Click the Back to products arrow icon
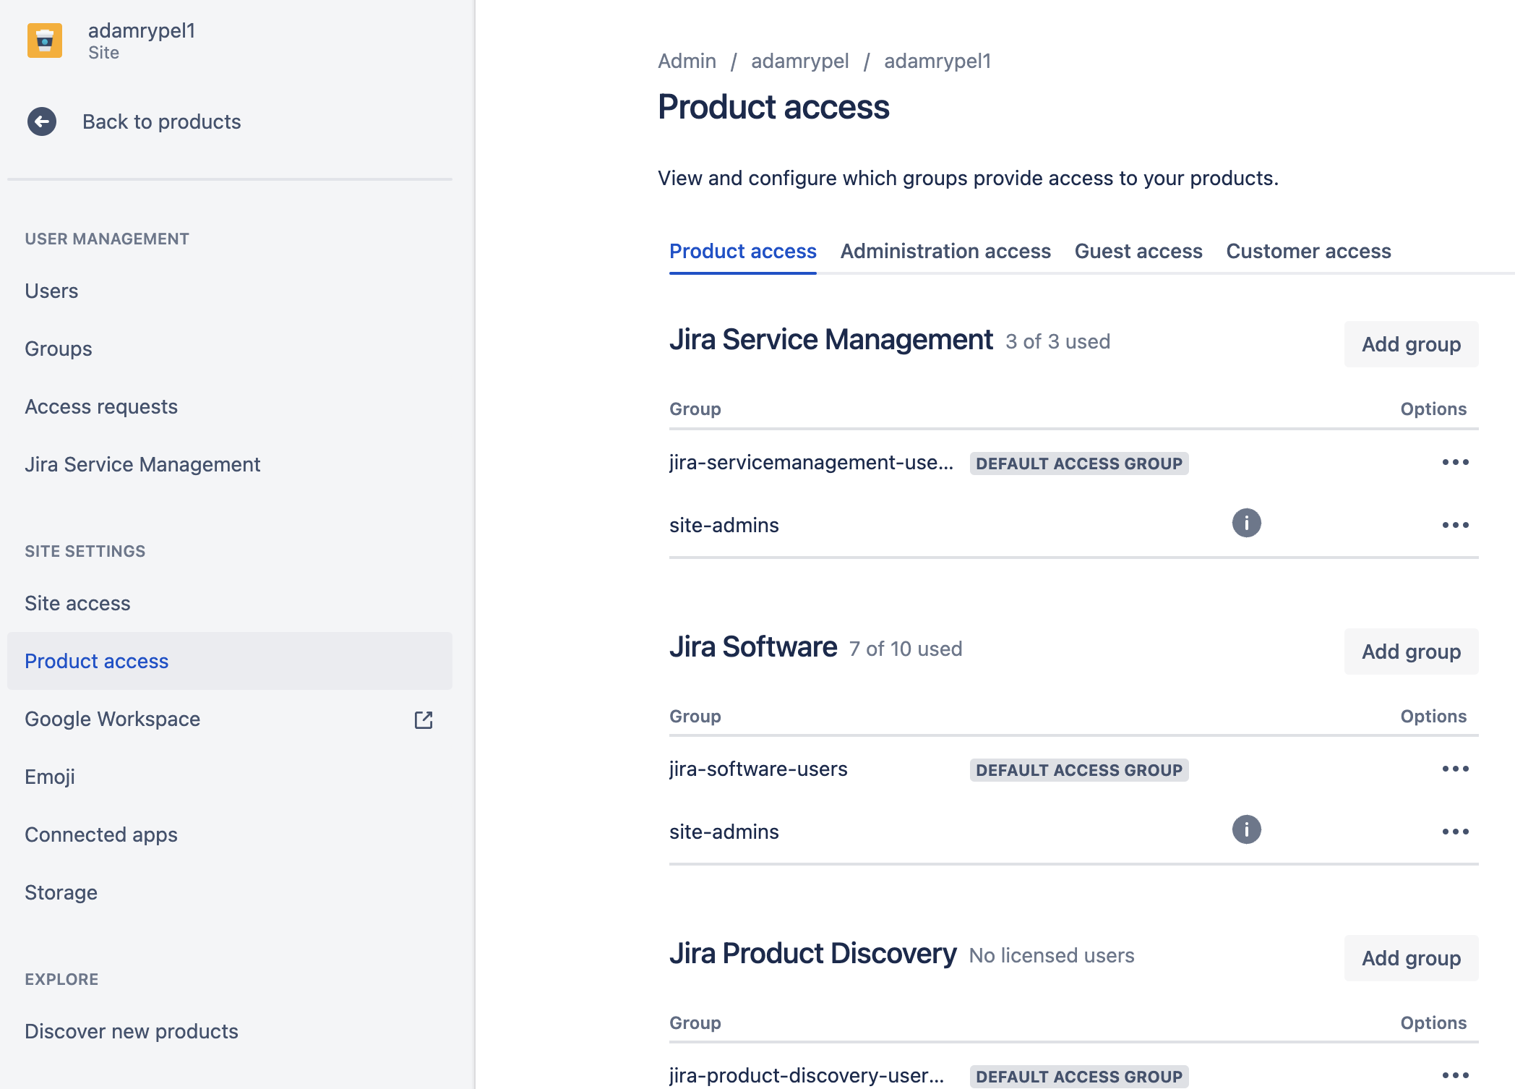 (42, 121)
